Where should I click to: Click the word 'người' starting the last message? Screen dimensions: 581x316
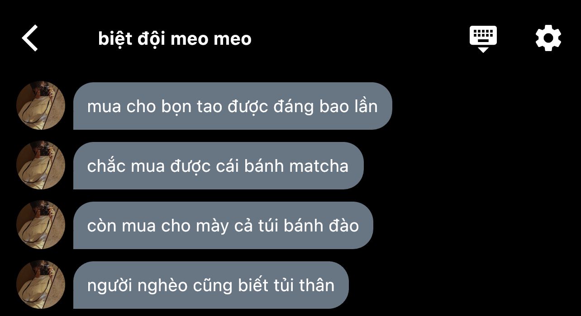[x=109, y=286]
